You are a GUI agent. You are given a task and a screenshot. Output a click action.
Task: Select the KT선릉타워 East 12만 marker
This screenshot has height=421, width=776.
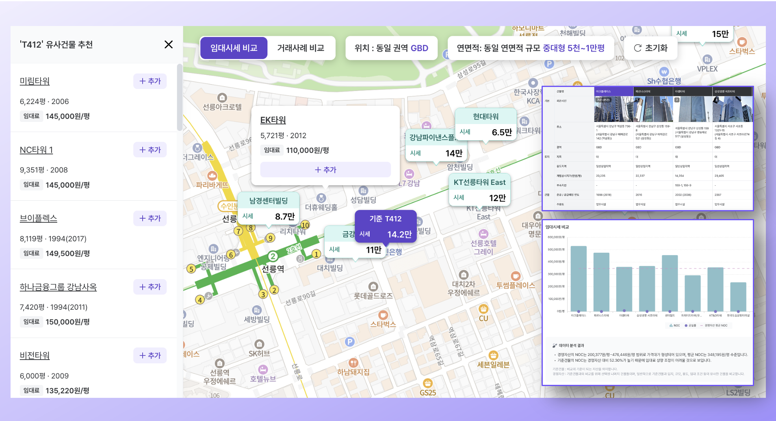(479, 190)
